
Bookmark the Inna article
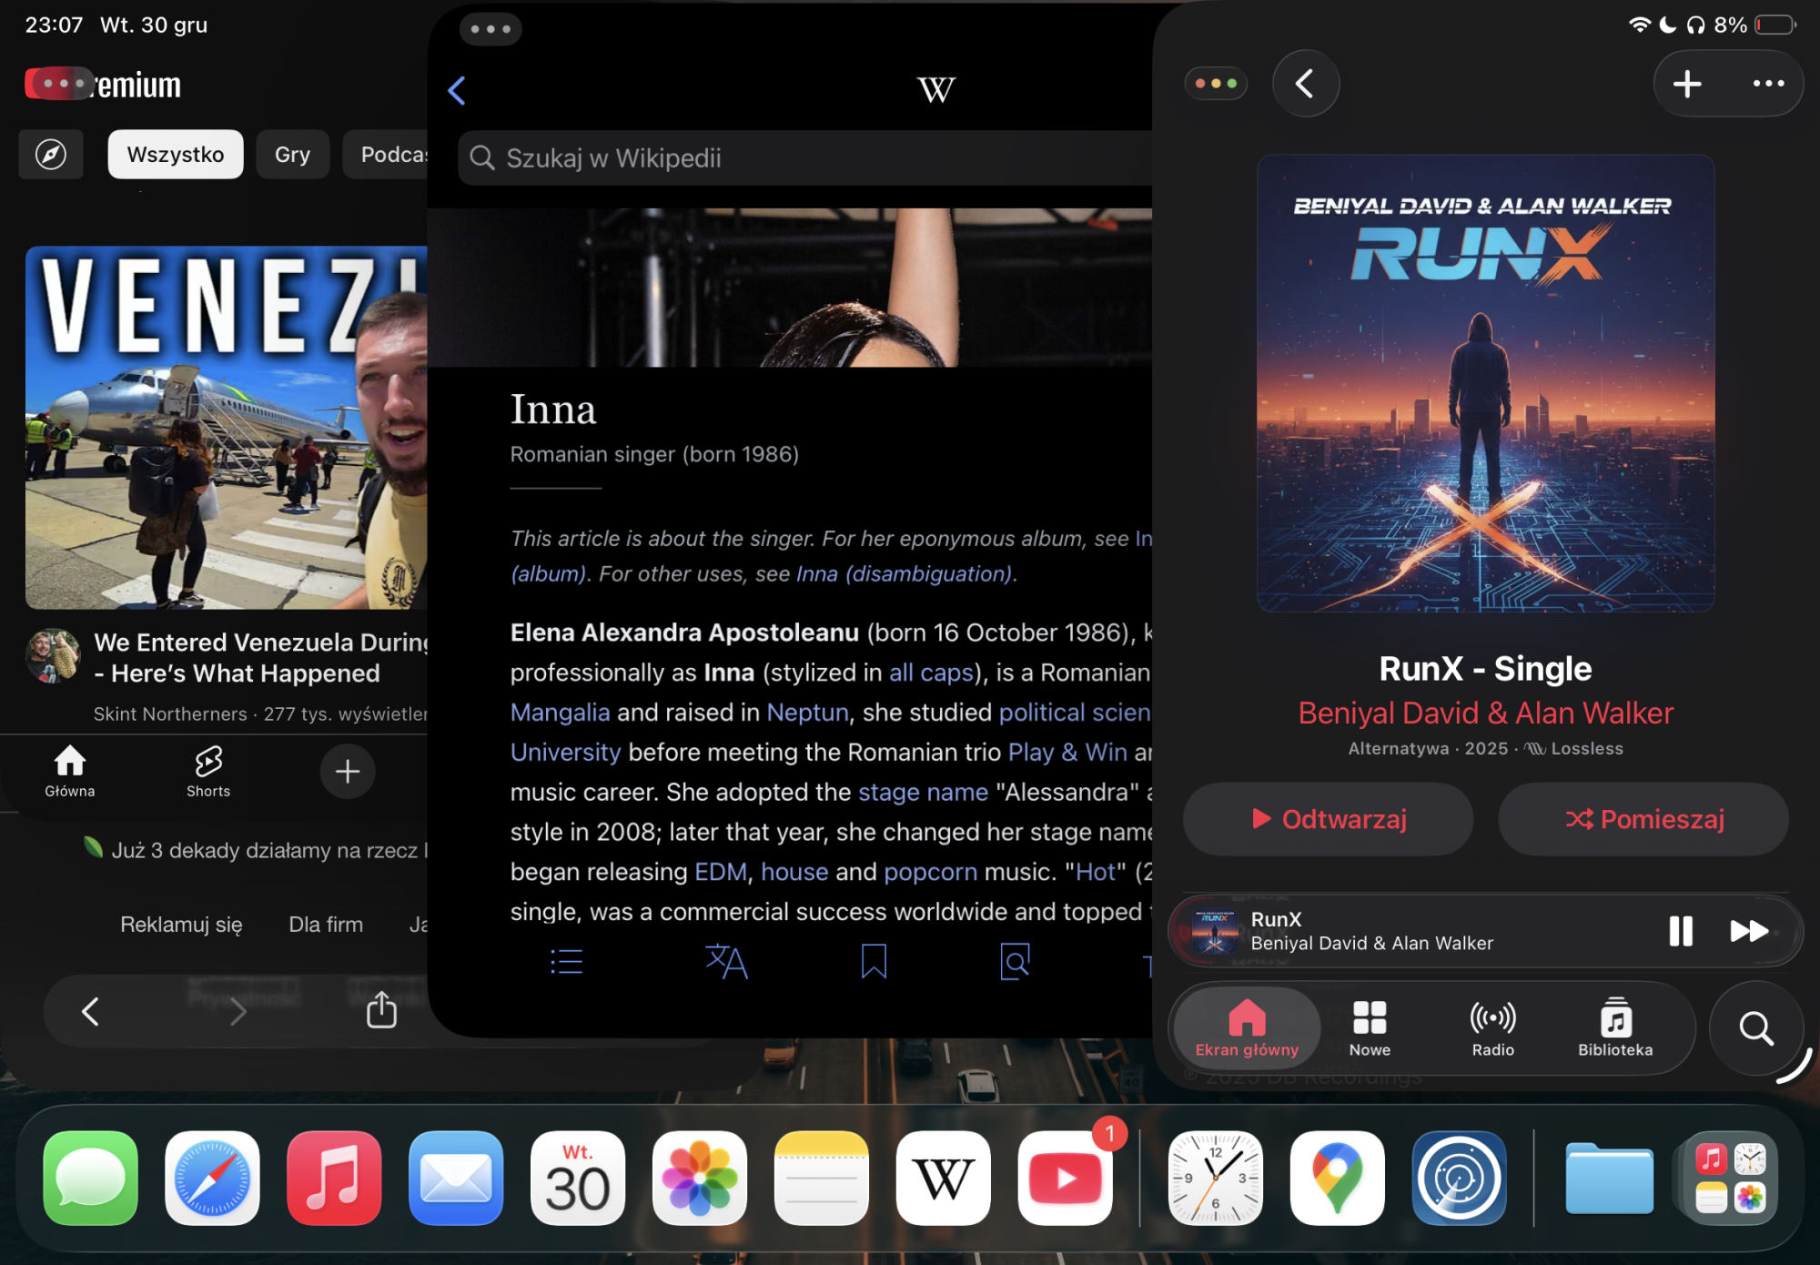pyautogui.click(x=874, y=962)
